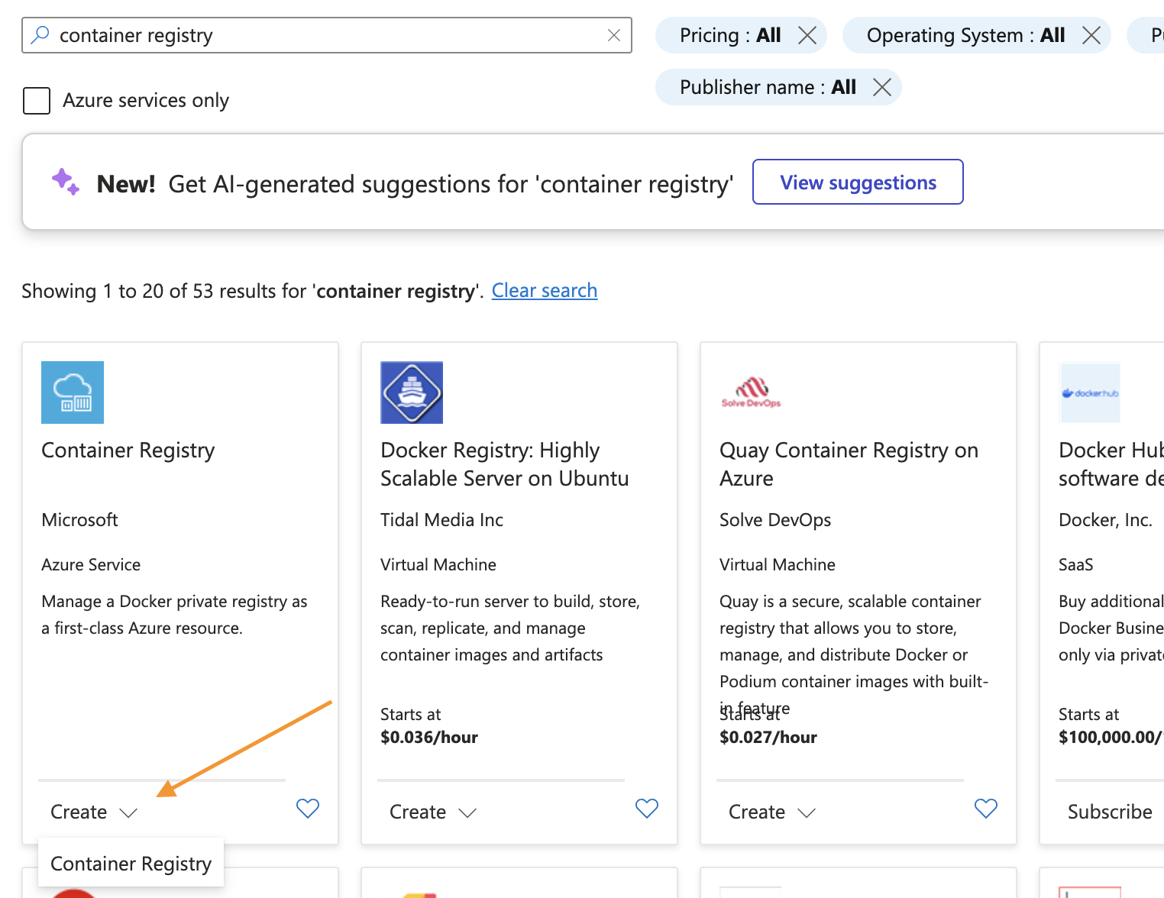
Task: Click the Showing 1 to 20 results text
Action: (x=252, y=291)
